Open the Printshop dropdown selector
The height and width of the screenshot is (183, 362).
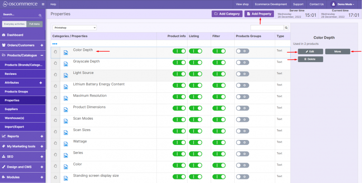[74, 28]
